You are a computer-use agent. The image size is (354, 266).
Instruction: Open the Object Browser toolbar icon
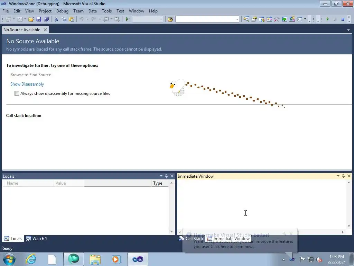pyautogui.click(x=262, y=19)
